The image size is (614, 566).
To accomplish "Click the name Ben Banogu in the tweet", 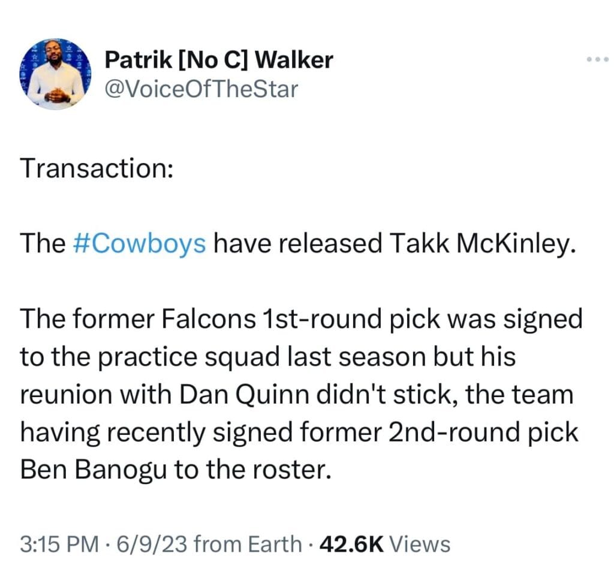I will coord(93,470).
